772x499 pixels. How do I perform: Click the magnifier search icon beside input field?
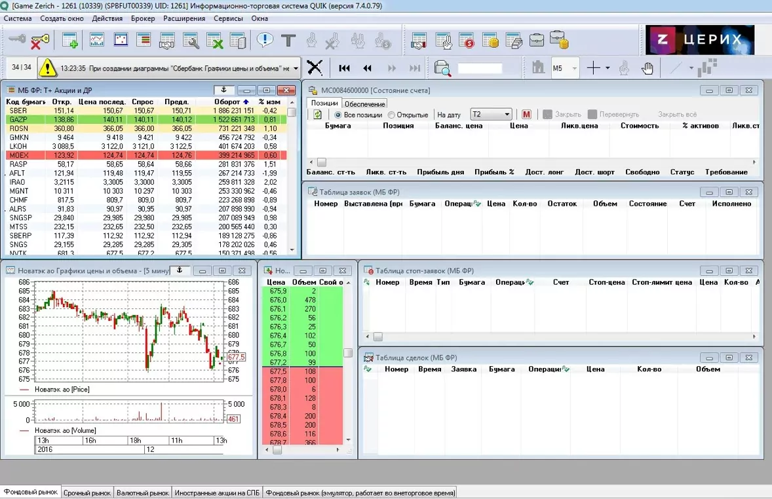[x=442, y=68]
